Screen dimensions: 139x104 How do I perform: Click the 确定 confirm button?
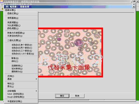click(x=62, y=96)
